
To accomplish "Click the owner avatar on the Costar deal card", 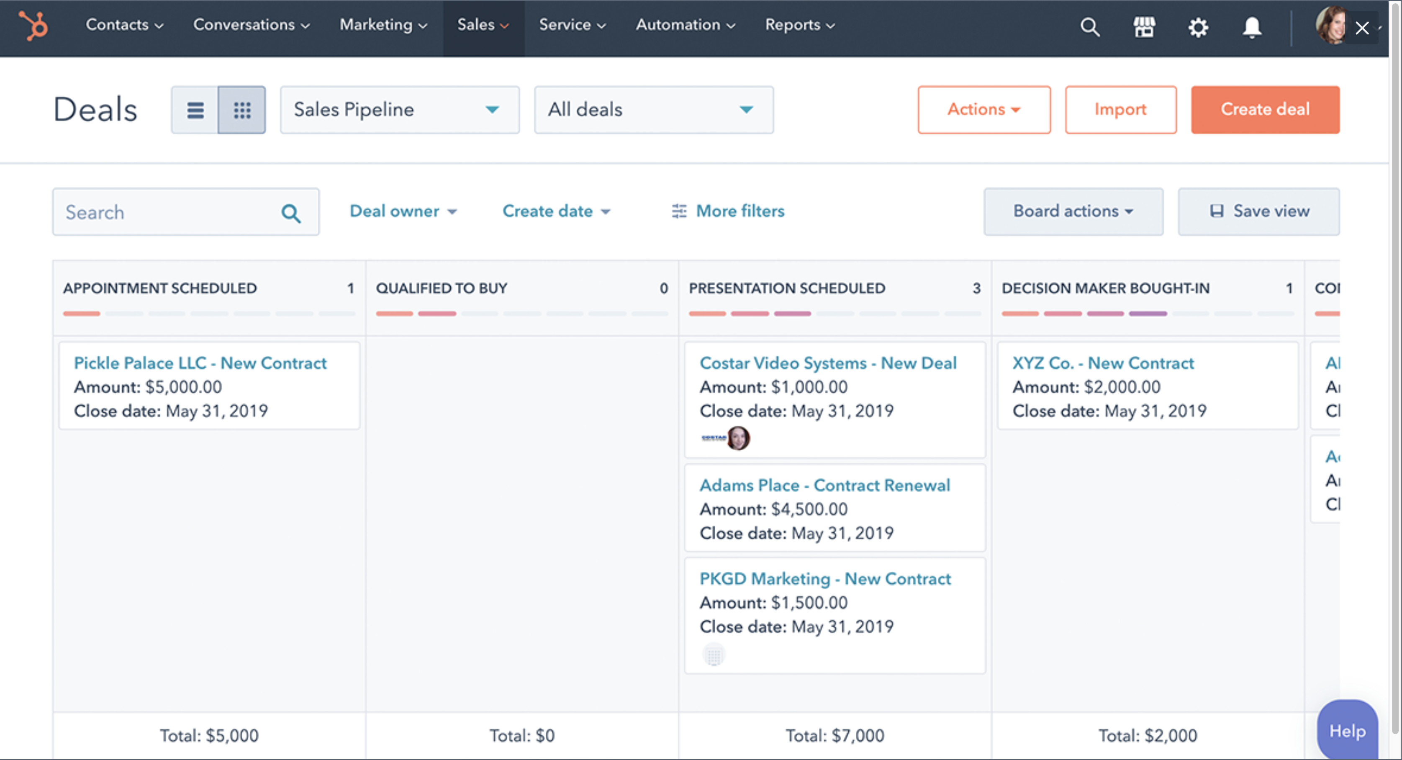I will pyautogui.click(x=739, y=438).
